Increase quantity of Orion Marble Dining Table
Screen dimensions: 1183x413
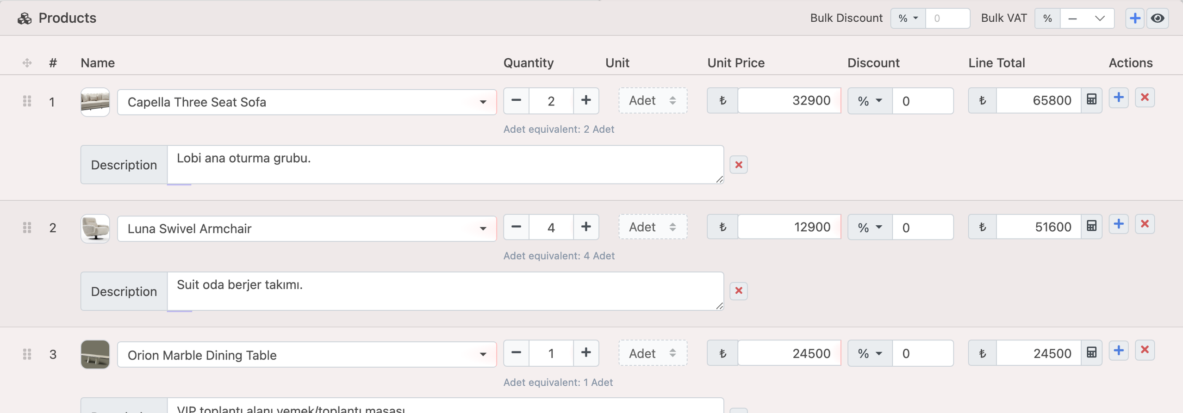[x=586, y=353]
